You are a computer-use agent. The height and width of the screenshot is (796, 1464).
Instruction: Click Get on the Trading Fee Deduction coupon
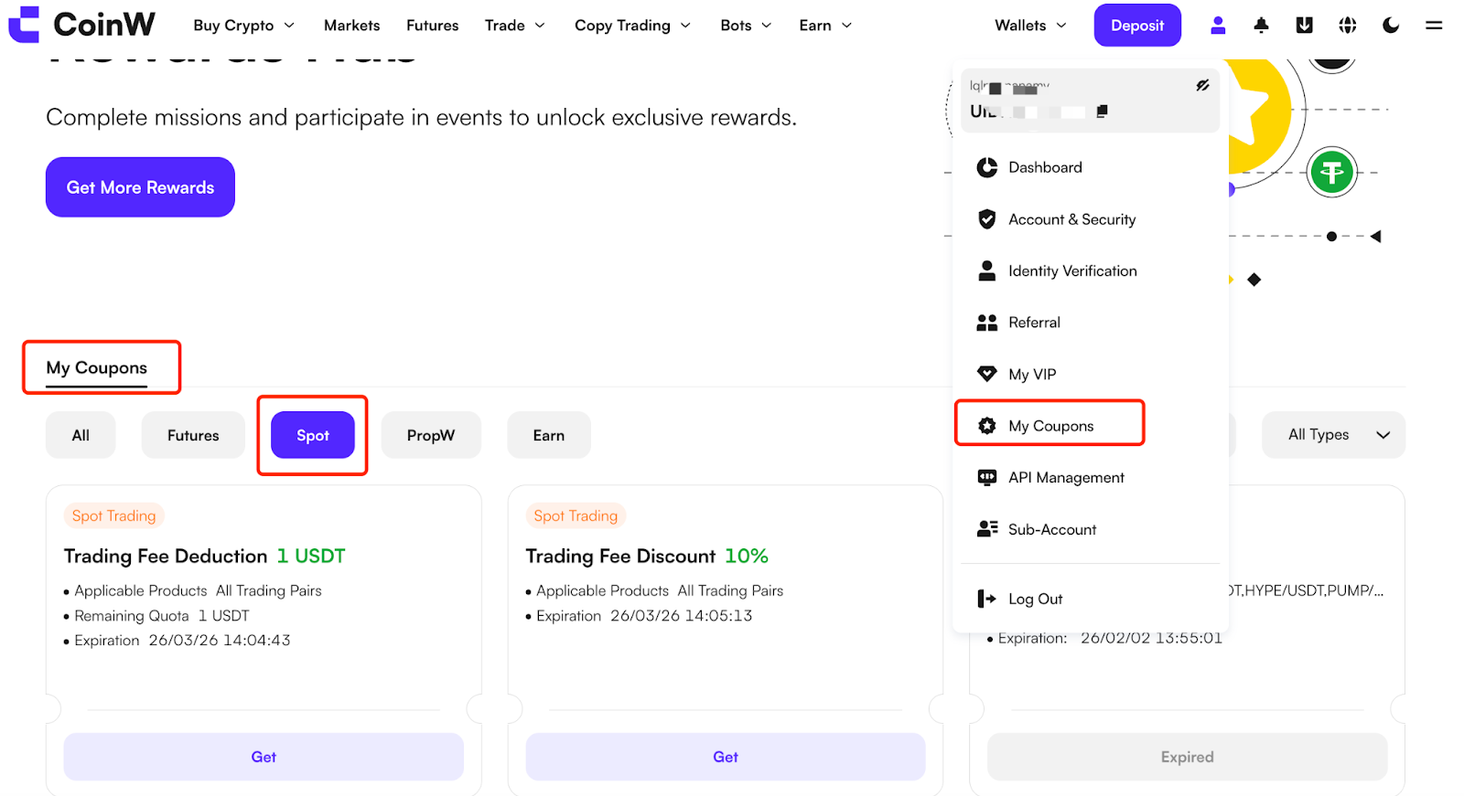click(x=264, y=757)
